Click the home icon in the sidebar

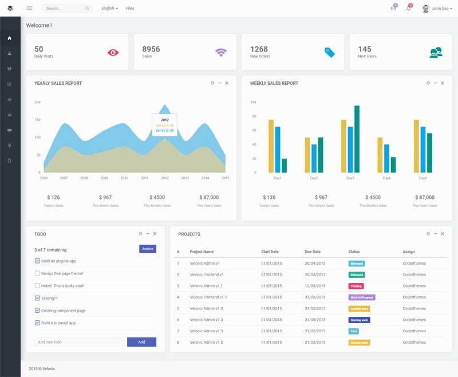(x=9, y=38)
